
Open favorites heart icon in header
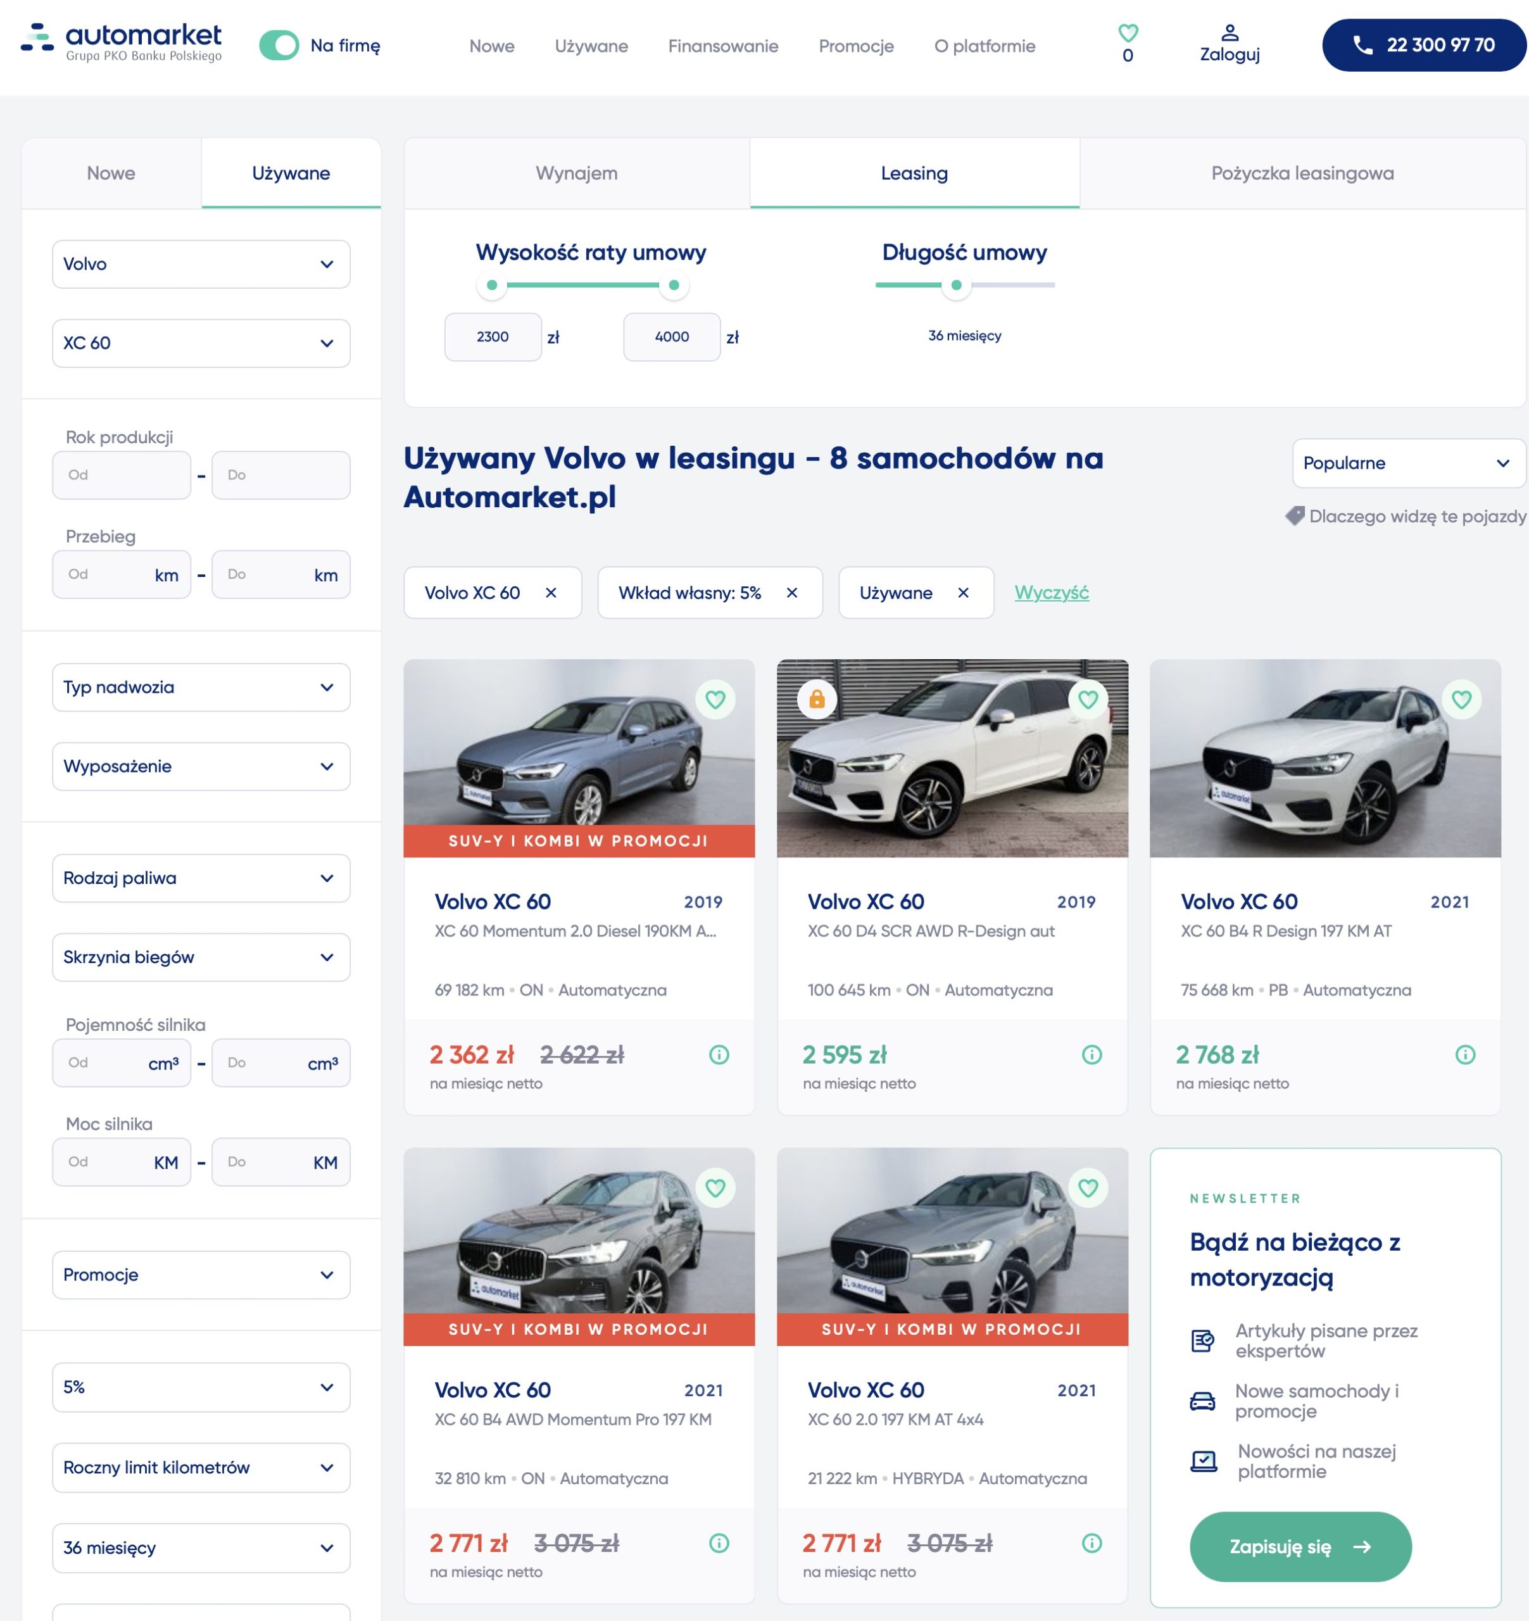point(1128,34)
